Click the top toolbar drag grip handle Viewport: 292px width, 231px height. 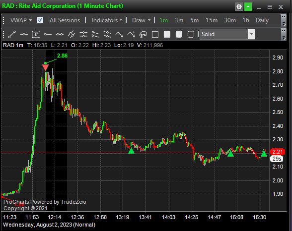pos(3,20)
